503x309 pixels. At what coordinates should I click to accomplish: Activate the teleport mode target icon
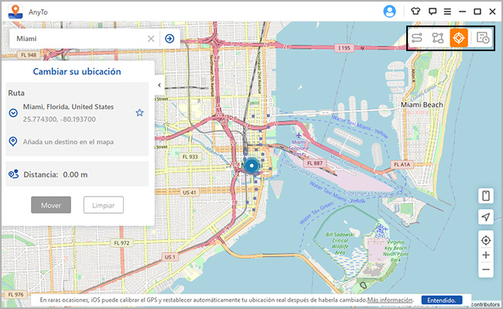(x=459, y=38)
